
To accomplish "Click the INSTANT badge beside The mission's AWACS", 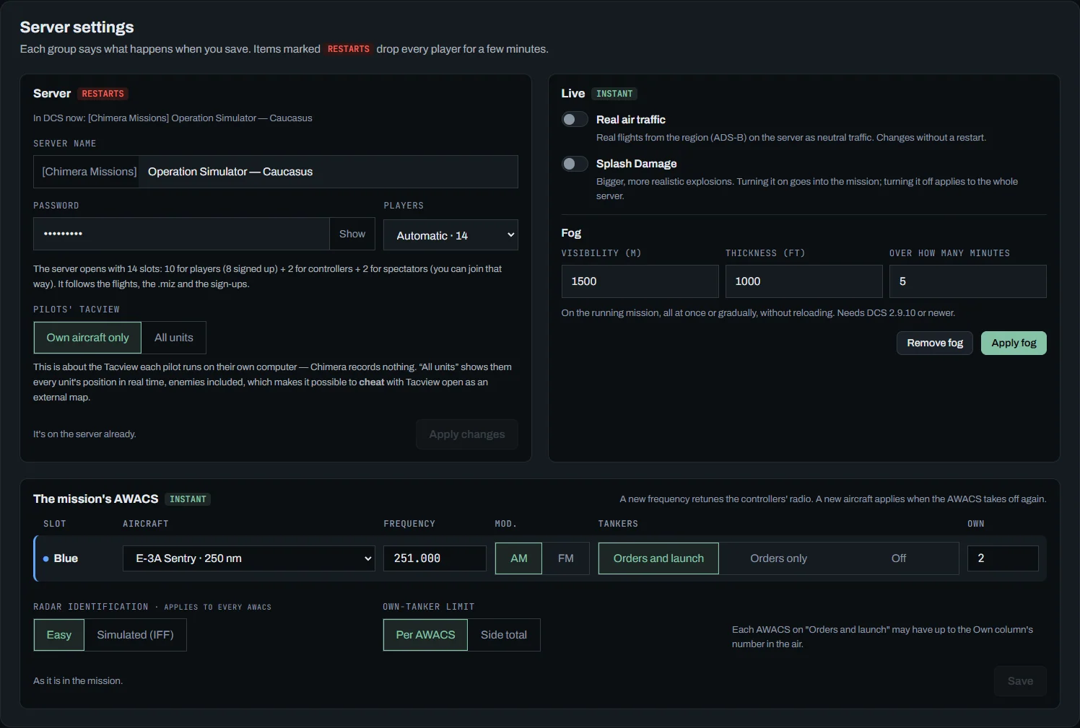I will (188, 499).
